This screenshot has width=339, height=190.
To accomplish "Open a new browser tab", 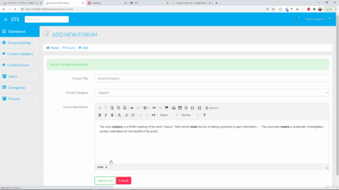I will [217, 3].
